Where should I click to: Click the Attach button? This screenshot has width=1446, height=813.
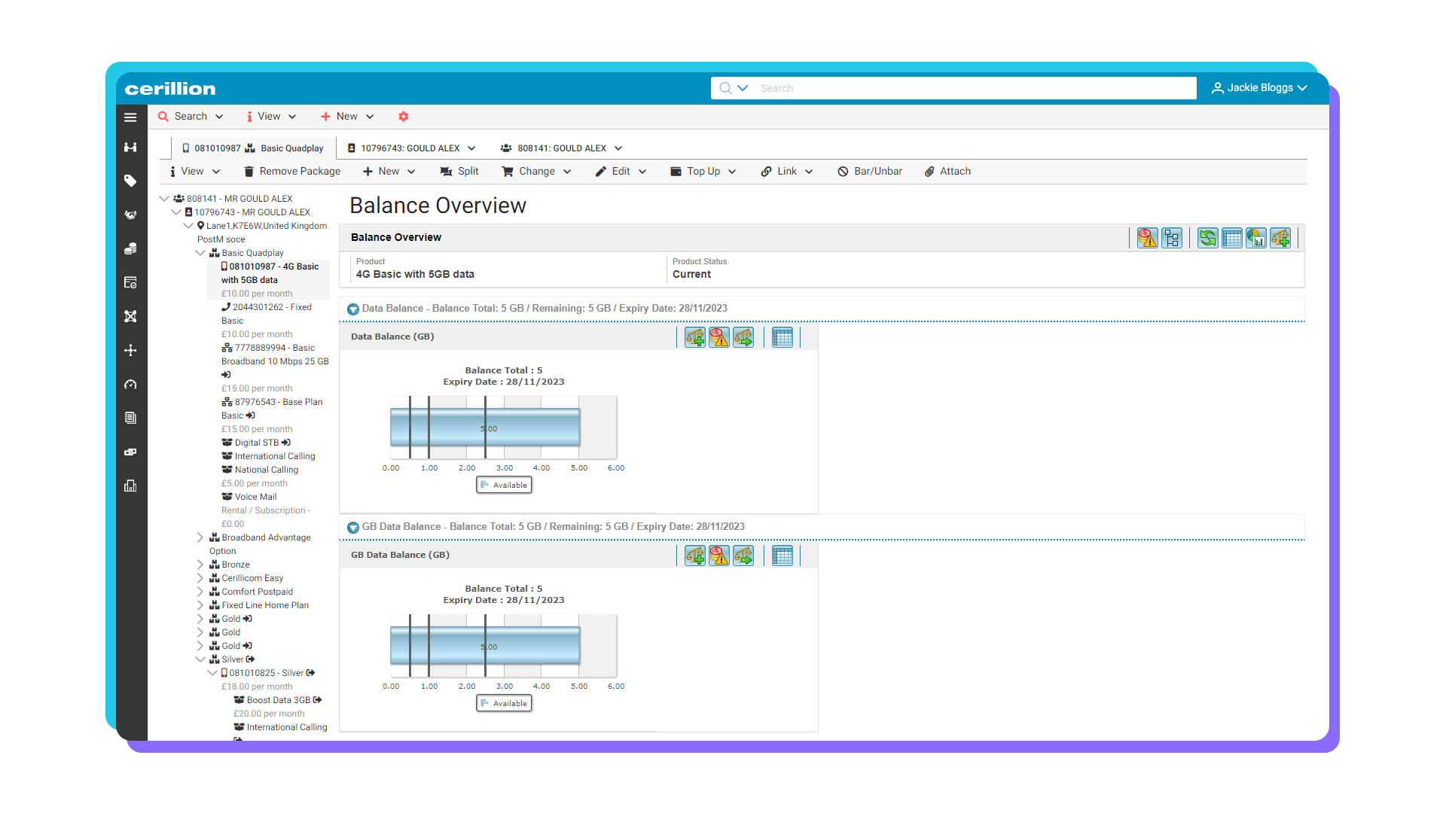point(947,171)
